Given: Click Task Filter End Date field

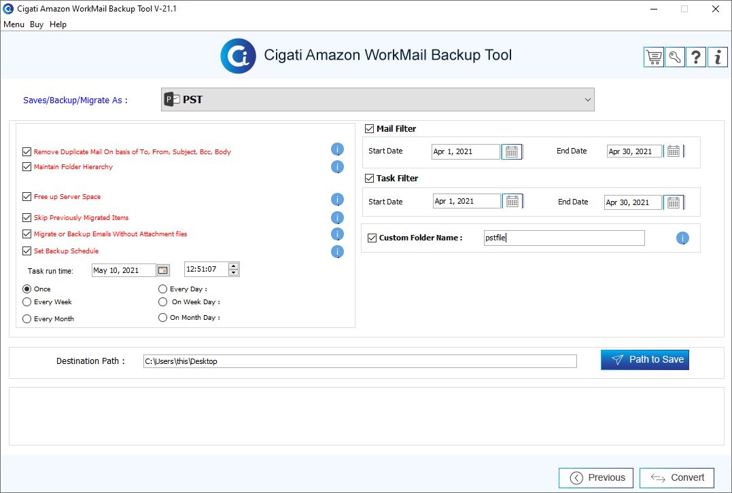Looking at the screenshot, I should (x=633, y=202).
